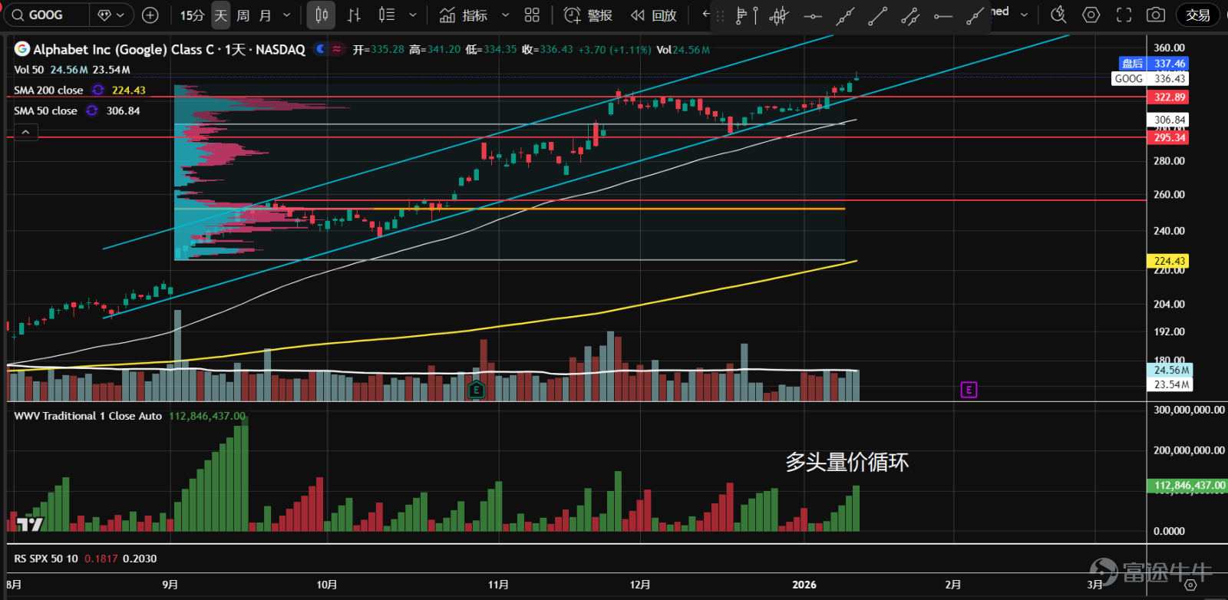1228x600 pixels.
Task: Click the 2026 label on the time axis
Action: pyautogui.click(x=804, y=585)
